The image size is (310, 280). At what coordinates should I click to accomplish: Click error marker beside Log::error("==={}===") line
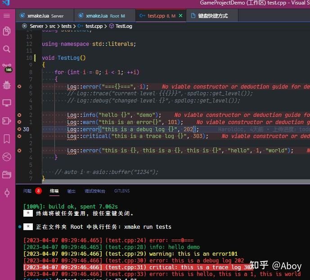point(19,86)
